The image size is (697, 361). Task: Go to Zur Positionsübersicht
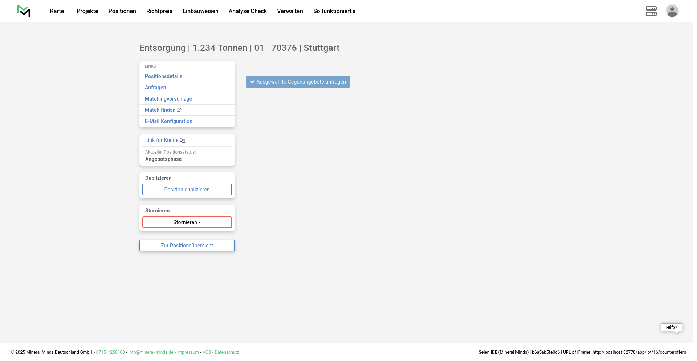pos(187,246)
